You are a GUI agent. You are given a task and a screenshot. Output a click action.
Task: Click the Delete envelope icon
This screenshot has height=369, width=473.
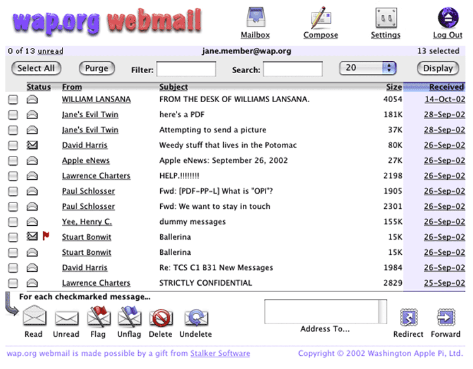tap(161, 317)
